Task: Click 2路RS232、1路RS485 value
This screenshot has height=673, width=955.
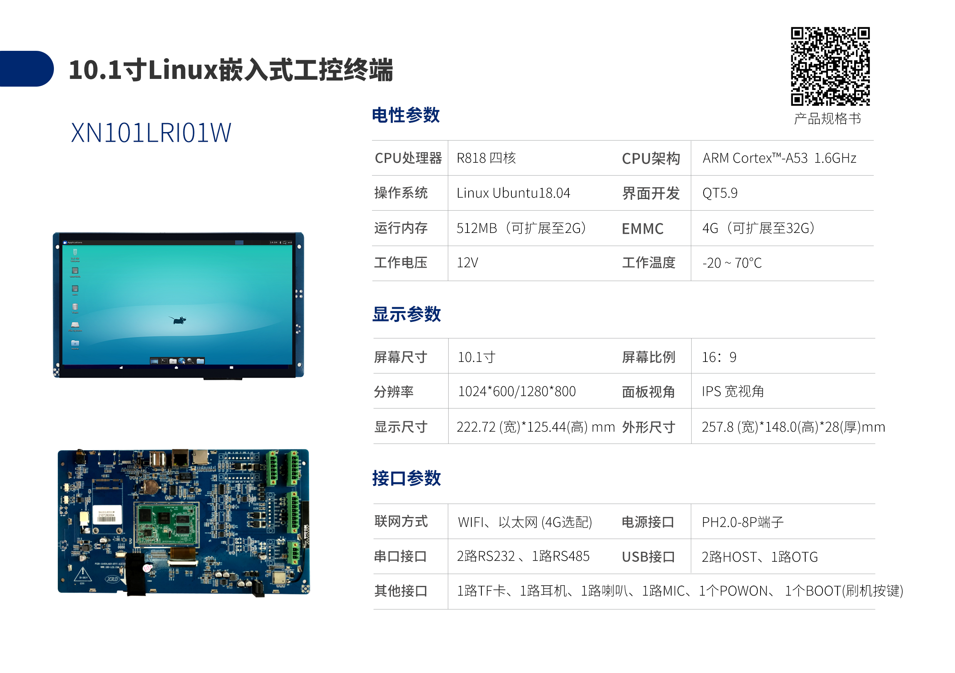Action: pos(523,557)
